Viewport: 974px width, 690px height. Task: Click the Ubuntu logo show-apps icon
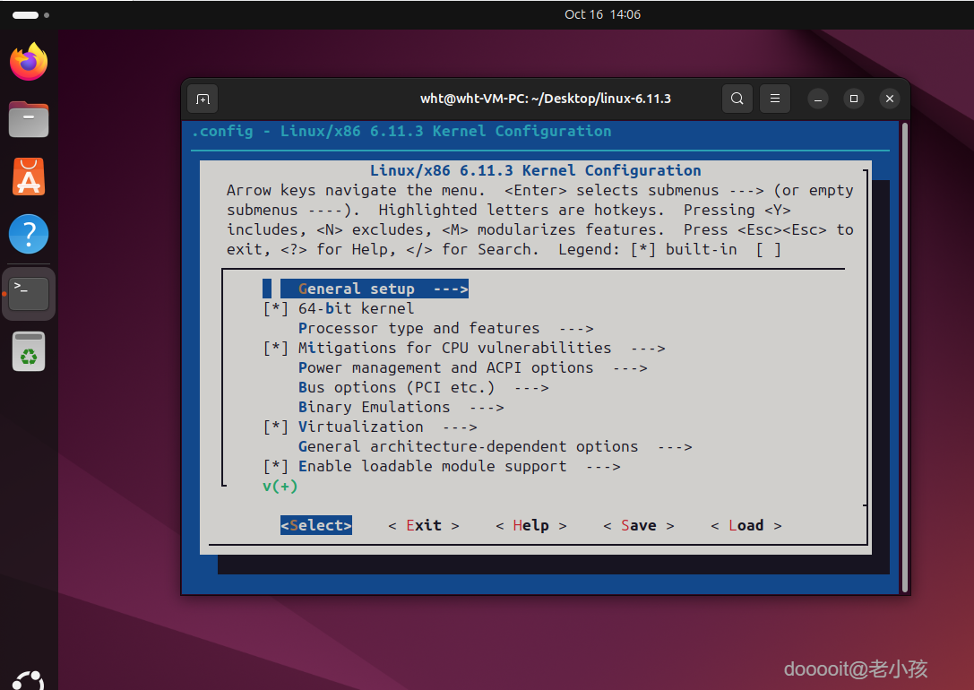click(29, 680)
